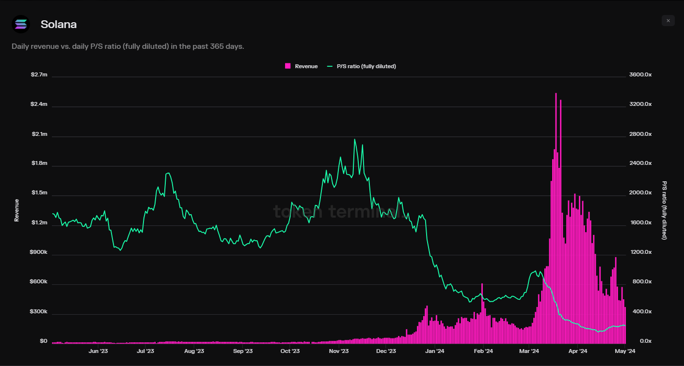
Task: Click the $600k revenue axis label
Action: (38, 282)
